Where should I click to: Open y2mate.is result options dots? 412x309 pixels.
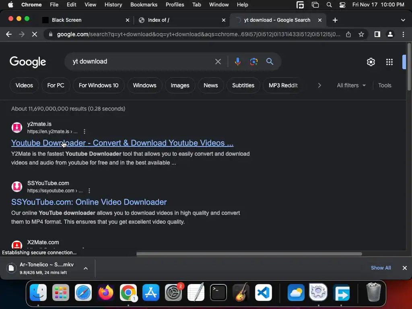84,132
